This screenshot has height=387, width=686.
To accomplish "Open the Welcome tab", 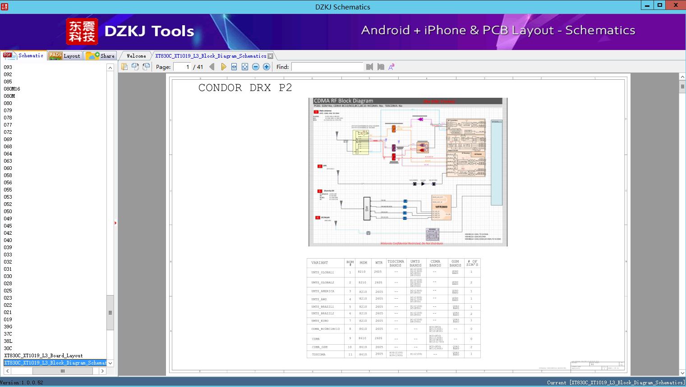I will tap(136, 56).
